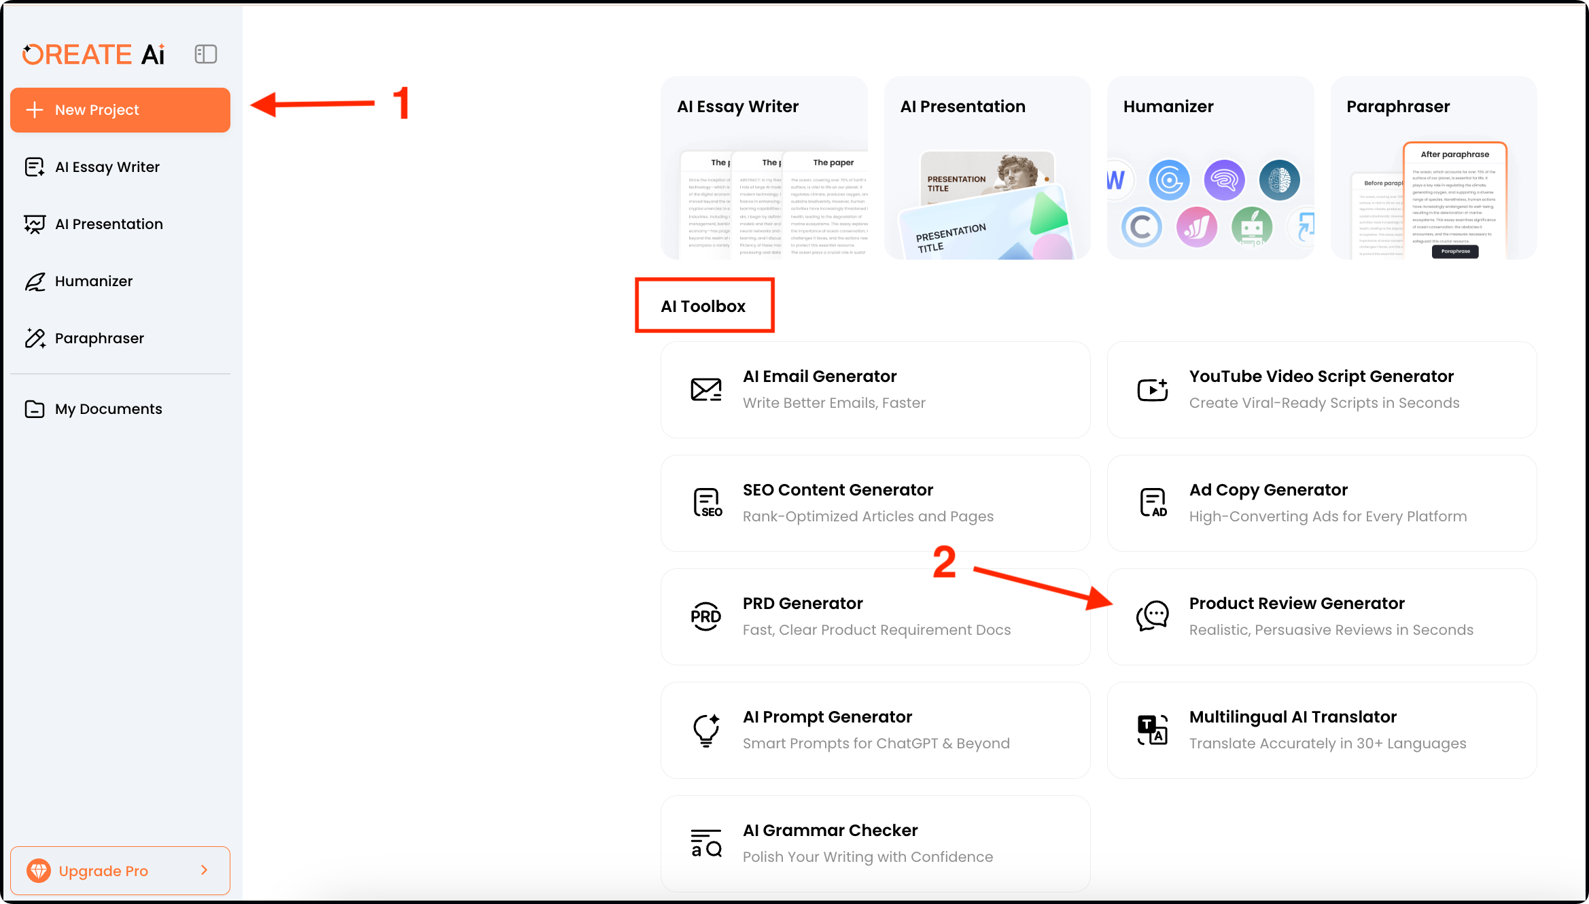Open AI Essay Writer in the sidebar
Image resolution: width=1589 pixels, height=904 pixels.
(x=120, y=167)
